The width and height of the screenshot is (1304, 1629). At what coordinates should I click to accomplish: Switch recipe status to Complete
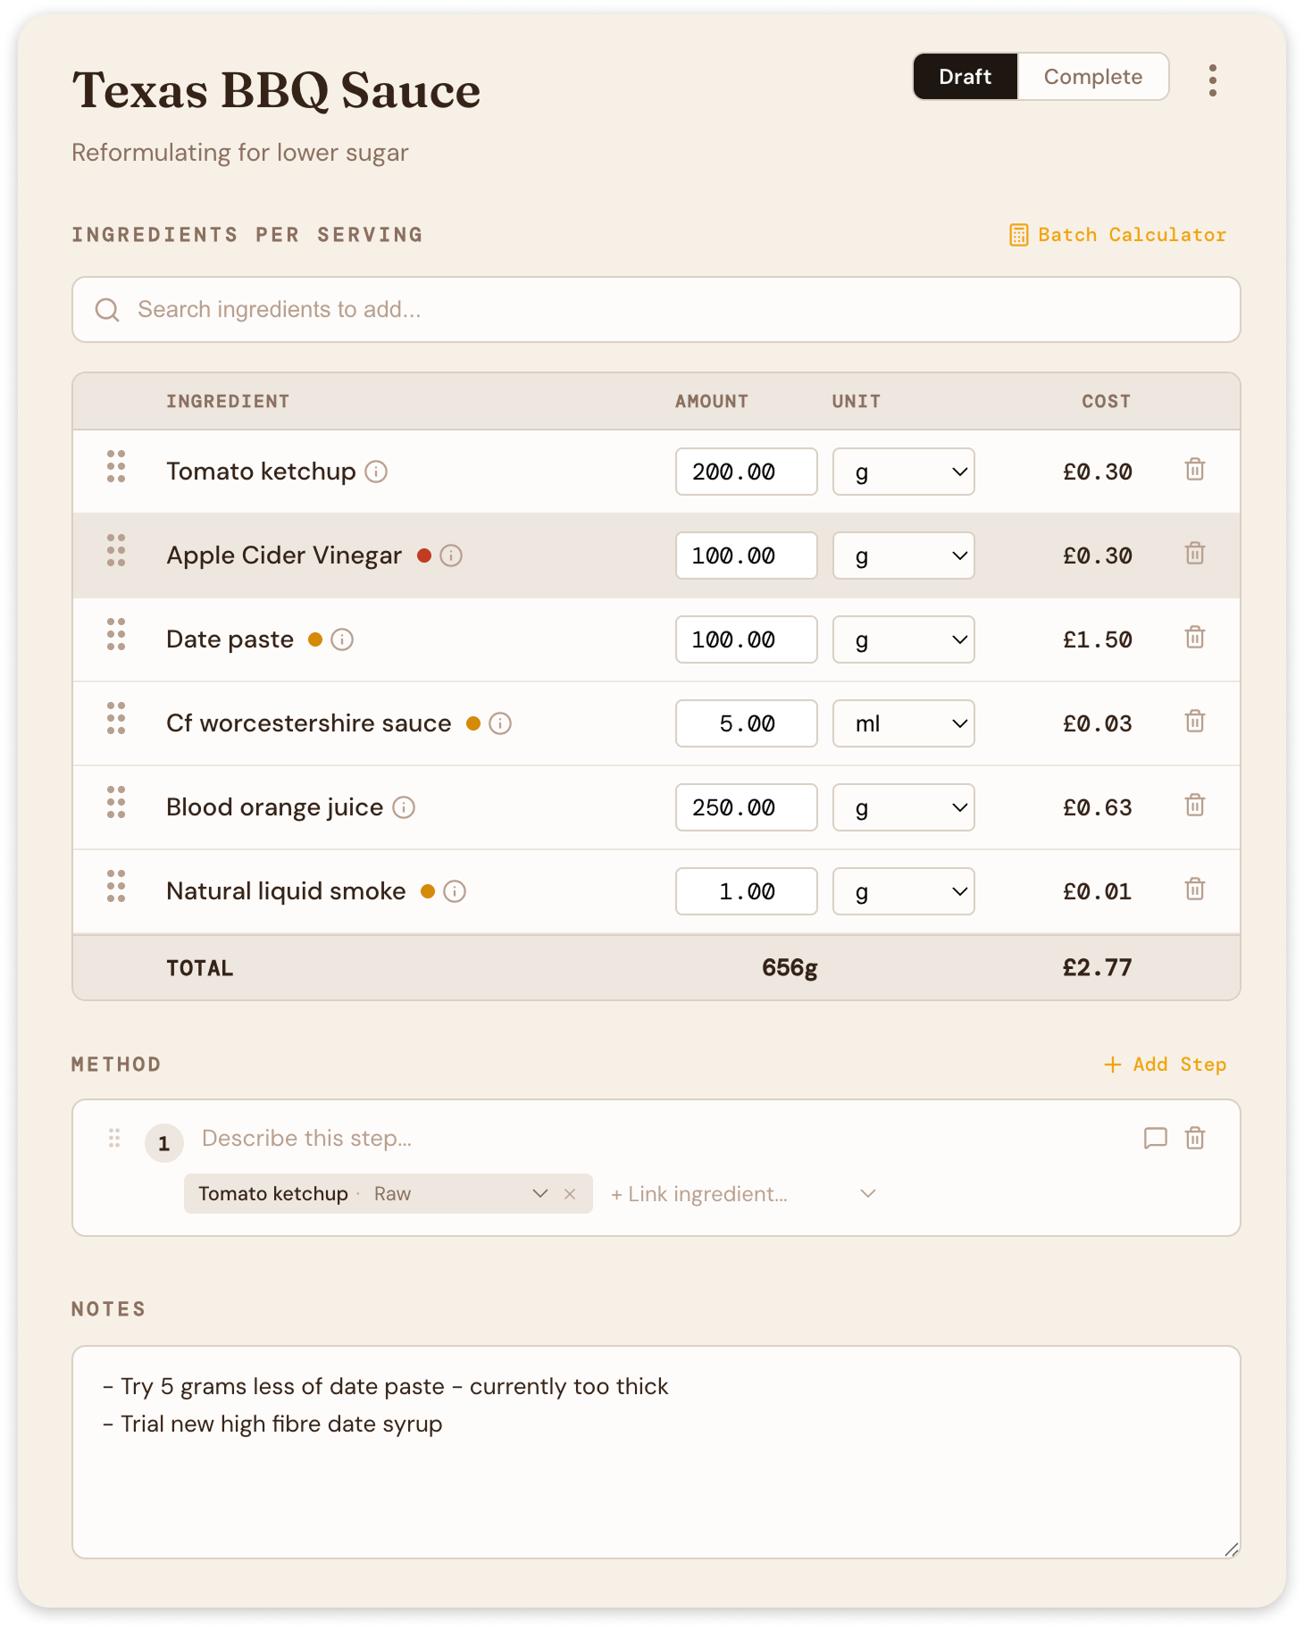pyautogui.click(x=1092, y=77)
